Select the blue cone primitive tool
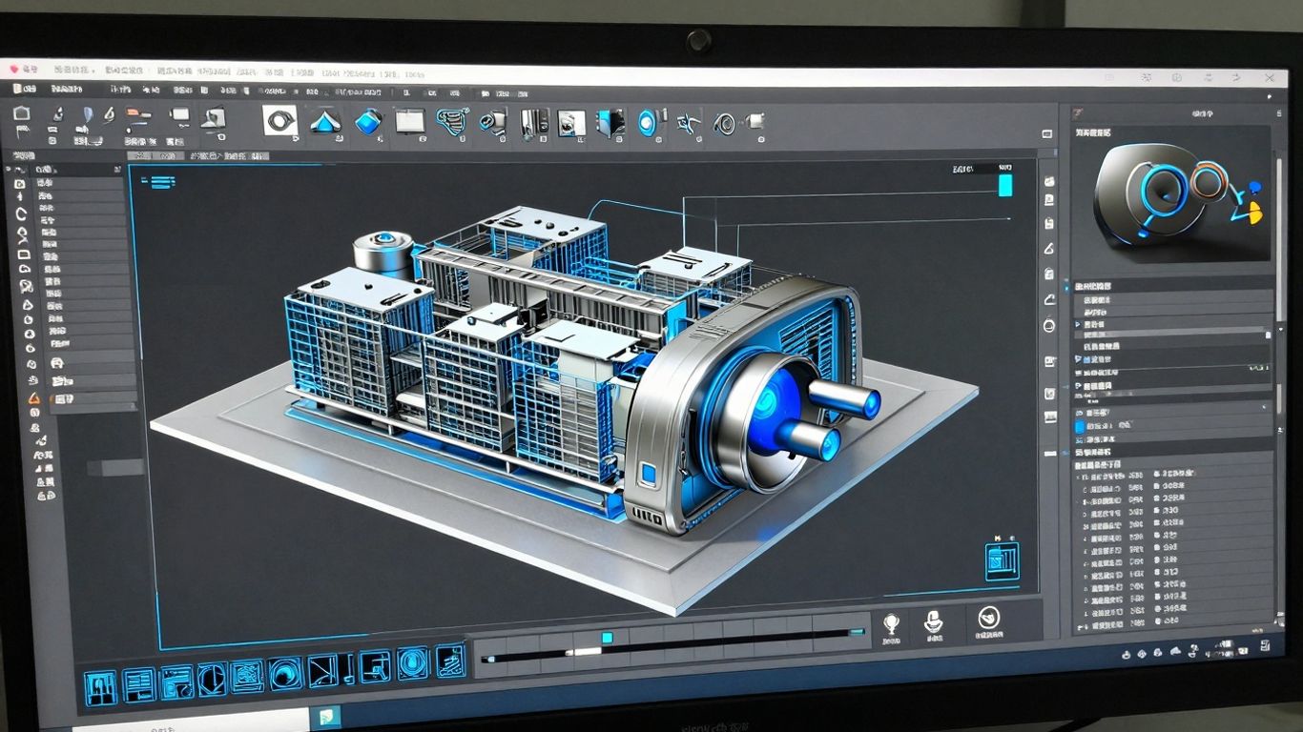The width and height of the screenshot is (1303, 732). coord(329,122)
